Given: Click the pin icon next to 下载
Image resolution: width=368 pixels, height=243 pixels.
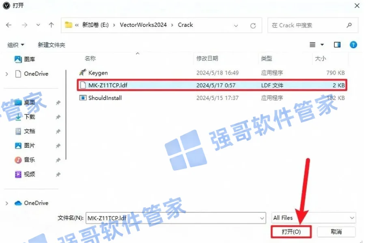Looking at the screenshot, I should 58,117.
